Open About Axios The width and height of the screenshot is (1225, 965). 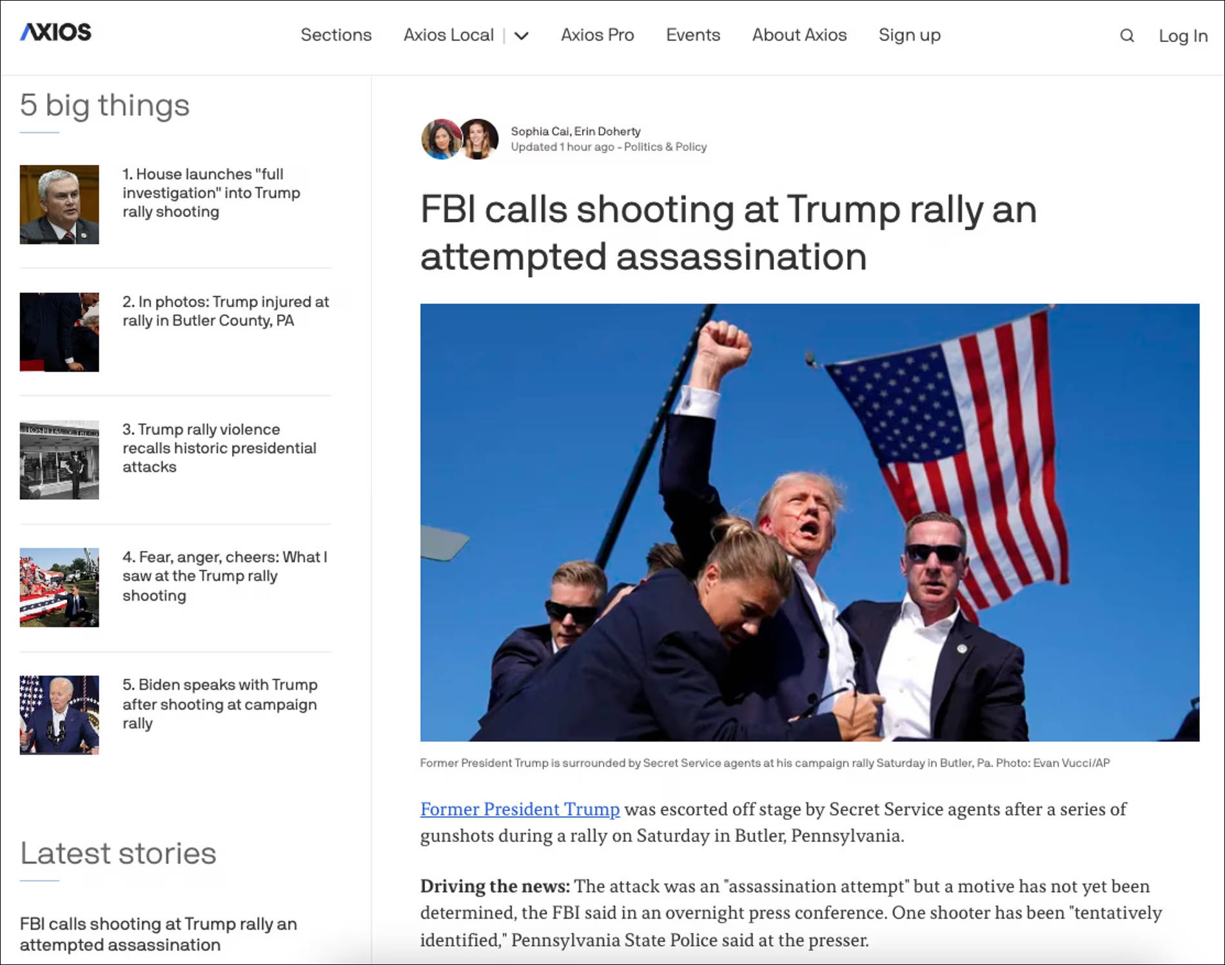[799, 35]
